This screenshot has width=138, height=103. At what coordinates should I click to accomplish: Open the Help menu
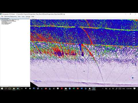[33, 17]
